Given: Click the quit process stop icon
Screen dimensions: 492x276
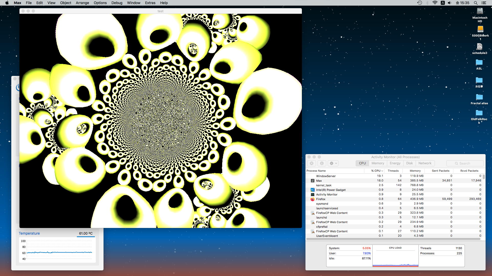Looking at the screenshot, I should [x=312, y=163].
